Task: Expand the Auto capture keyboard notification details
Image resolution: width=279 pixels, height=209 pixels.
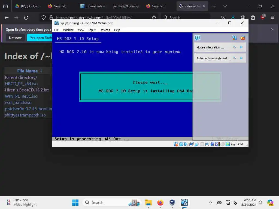Action: [214, 58]
